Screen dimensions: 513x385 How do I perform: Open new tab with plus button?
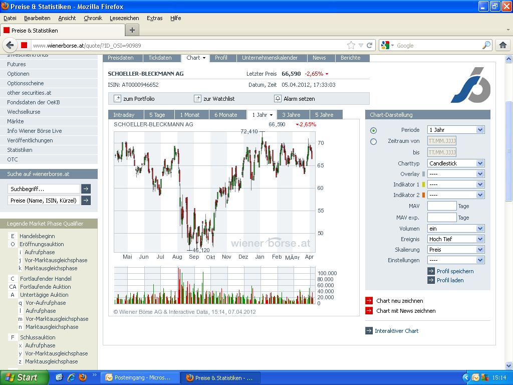click(132, 30)
